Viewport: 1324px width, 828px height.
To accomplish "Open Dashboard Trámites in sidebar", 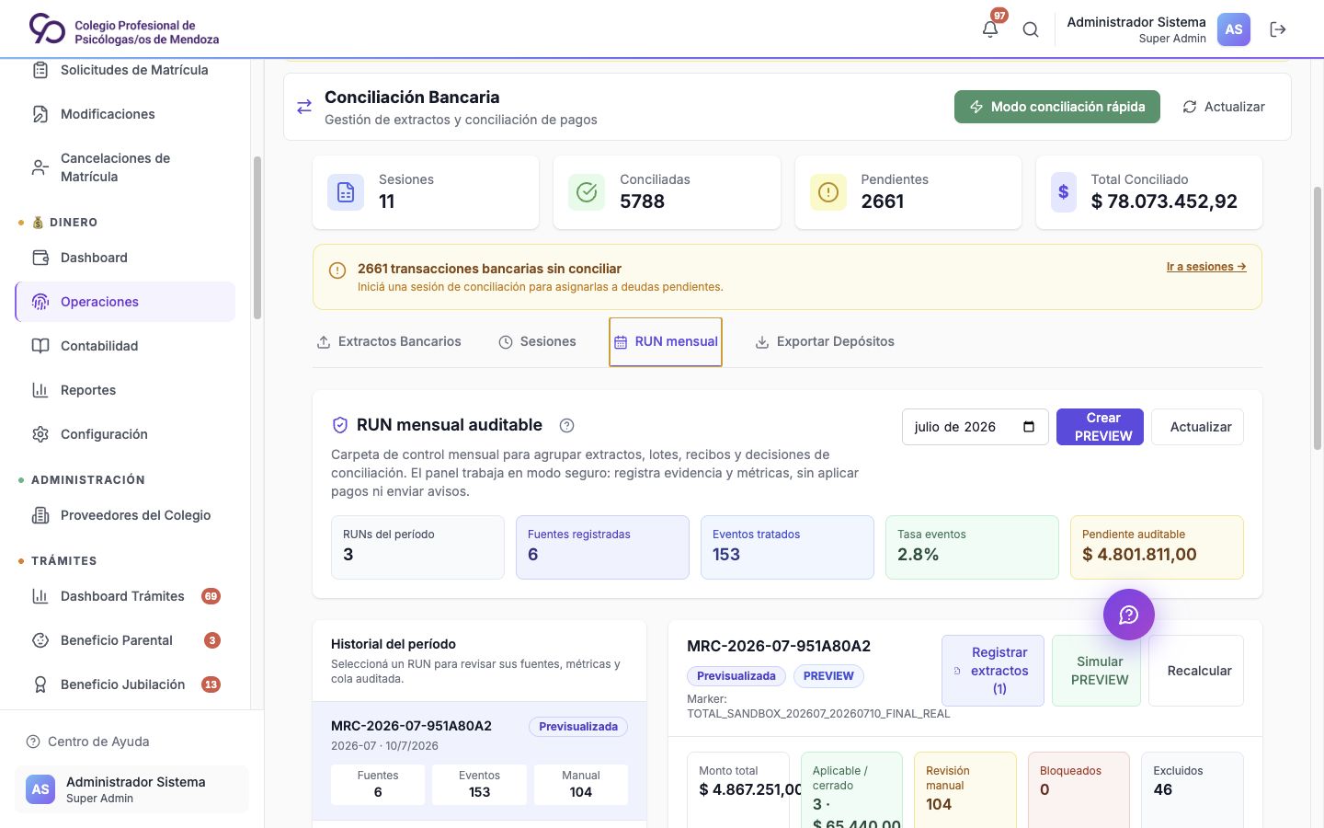I will coord(125,596).
